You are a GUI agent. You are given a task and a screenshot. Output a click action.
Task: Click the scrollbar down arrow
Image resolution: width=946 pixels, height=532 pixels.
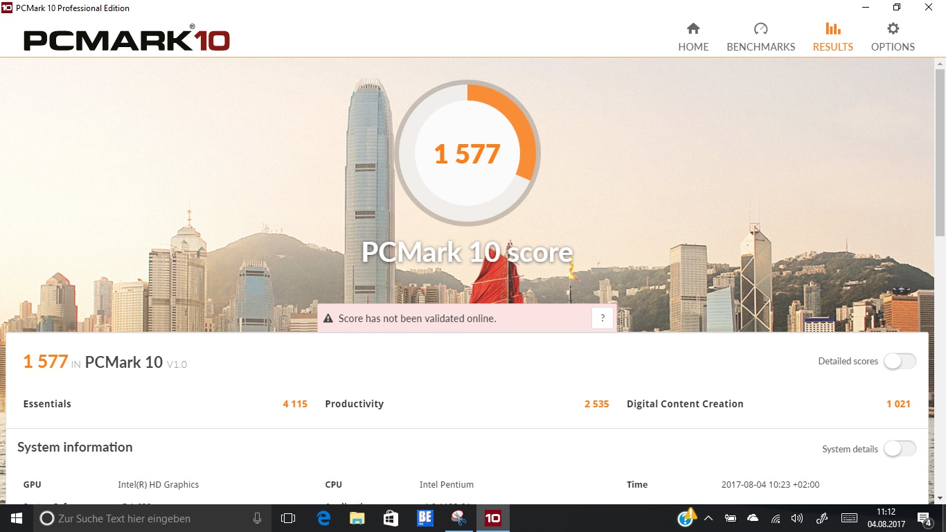point(940,498)
